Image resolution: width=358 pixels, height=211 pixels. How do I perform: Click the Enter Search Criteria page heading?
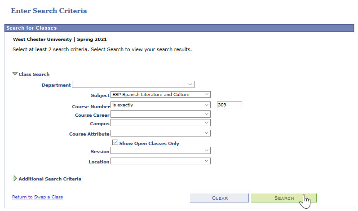(x=49, y=10)
